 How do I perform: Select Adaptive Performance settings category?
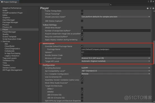(x=12, y=8)
